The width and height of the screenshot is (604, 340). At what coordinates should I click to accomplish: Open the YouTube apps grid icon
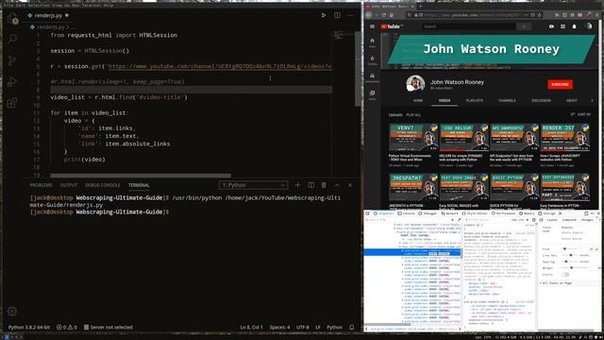(562, 26)
